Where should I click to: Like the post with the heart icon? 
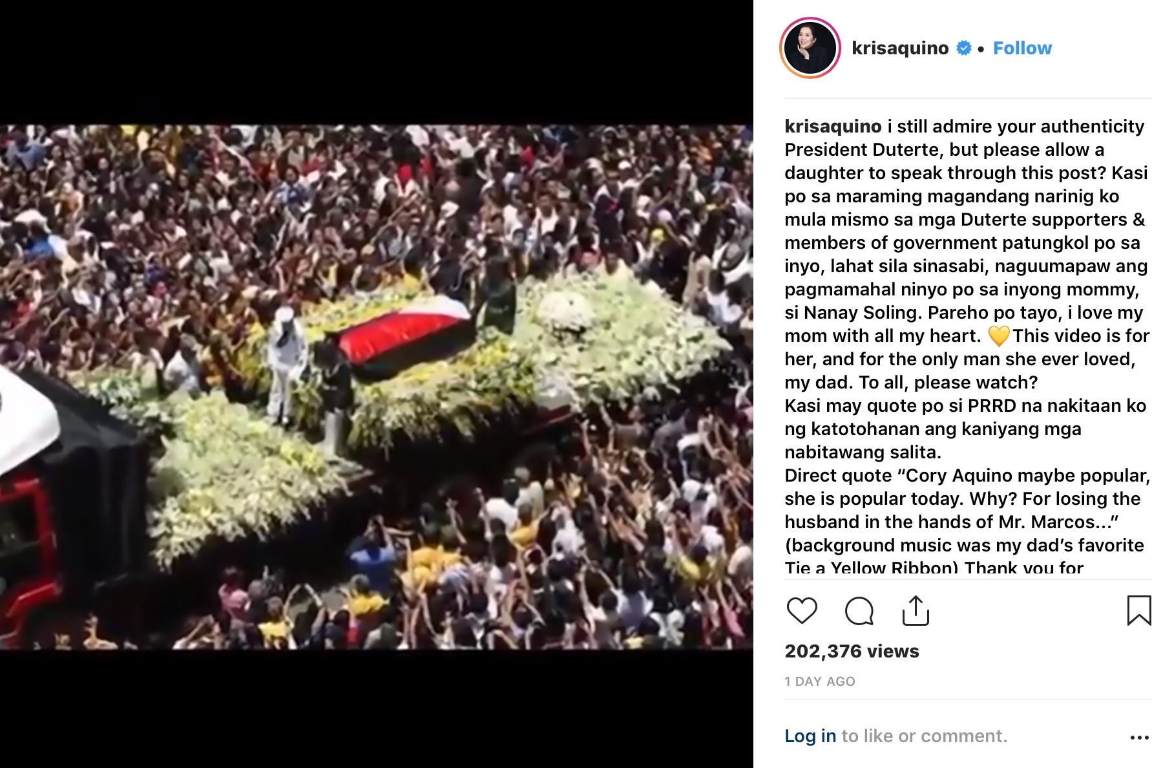pos(802,611)
